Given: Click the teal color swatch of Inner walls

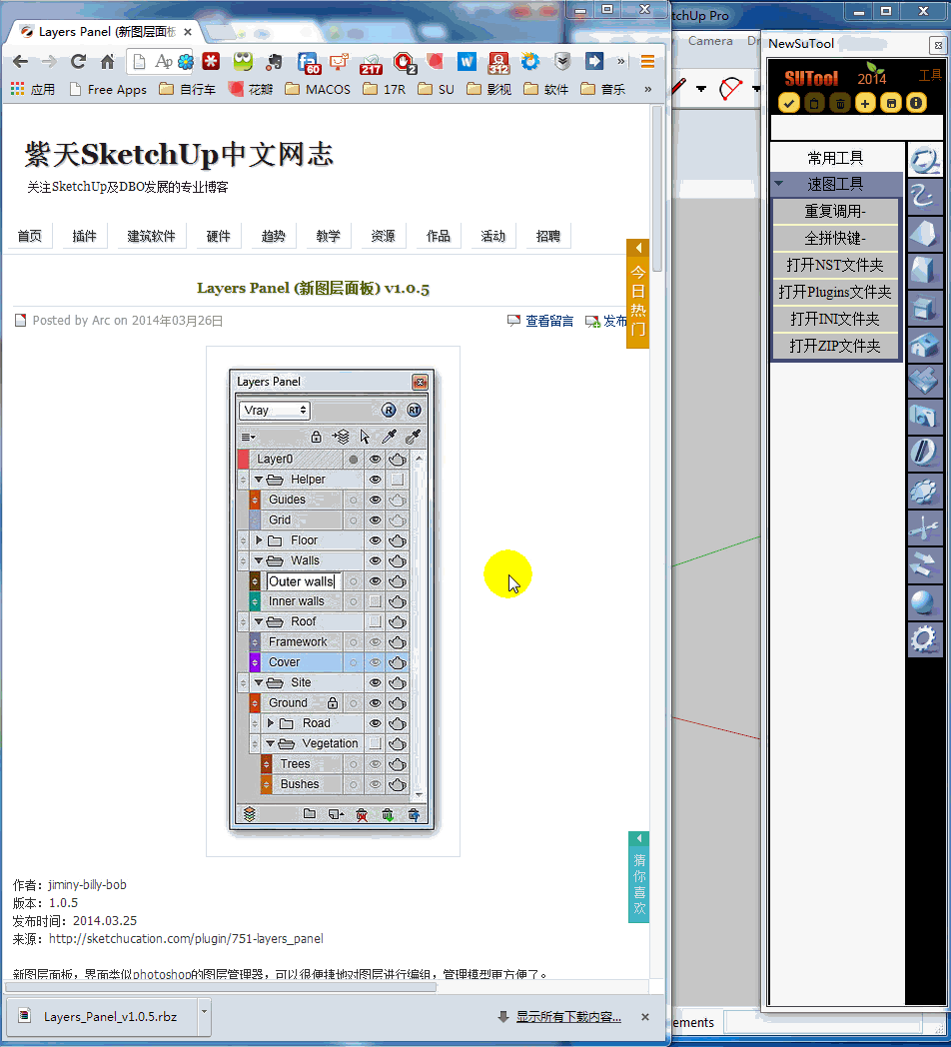Looking at the screenshot, I should point(255,601).
